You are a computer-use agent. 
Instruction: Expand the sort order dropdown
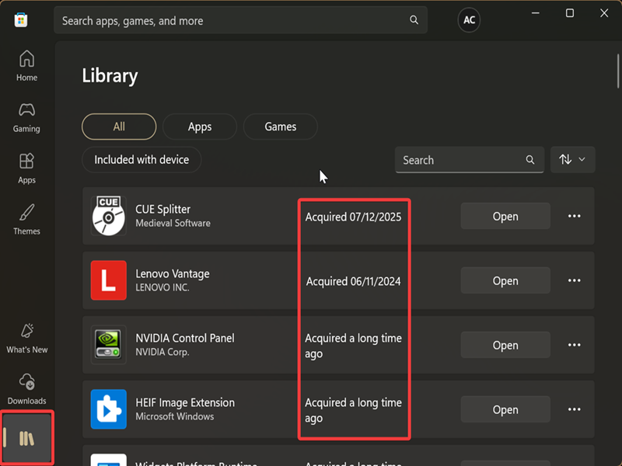click(572, 159)
